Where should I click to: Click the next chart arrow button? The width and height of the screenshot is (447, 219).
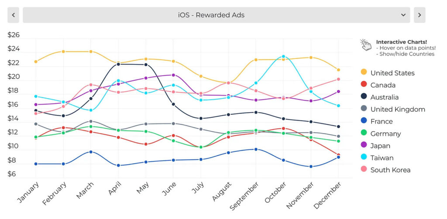click(x=419, y=15)
